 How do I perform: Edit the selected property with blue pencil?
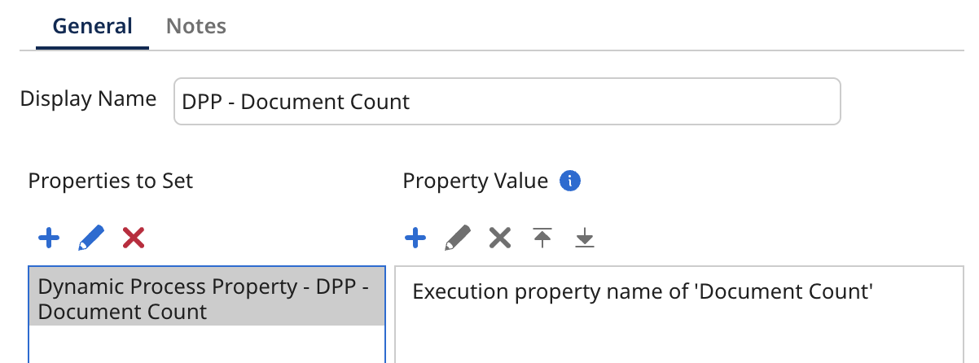coord(91,238)
